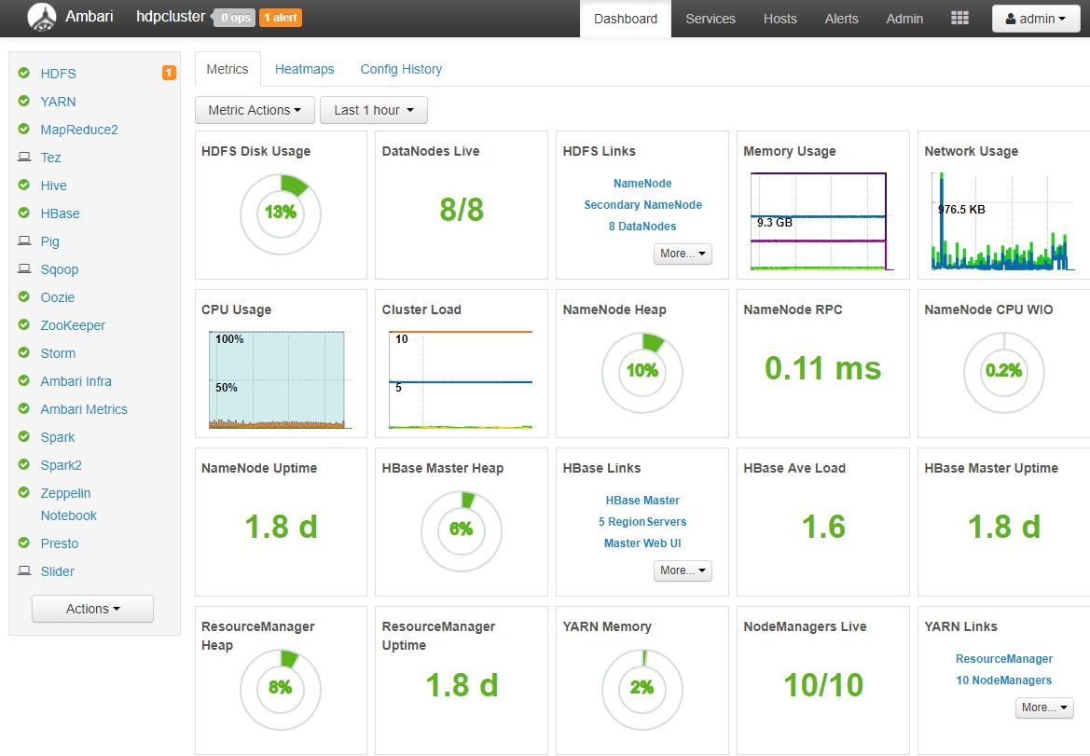The width and height of the screenshot is (1090, 756).
Task: Click the Ambari logo icon
Action: (41, 18)
